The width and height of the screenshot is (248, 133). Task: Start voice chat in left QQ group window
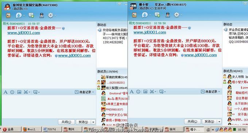click(x=19, y=15)
